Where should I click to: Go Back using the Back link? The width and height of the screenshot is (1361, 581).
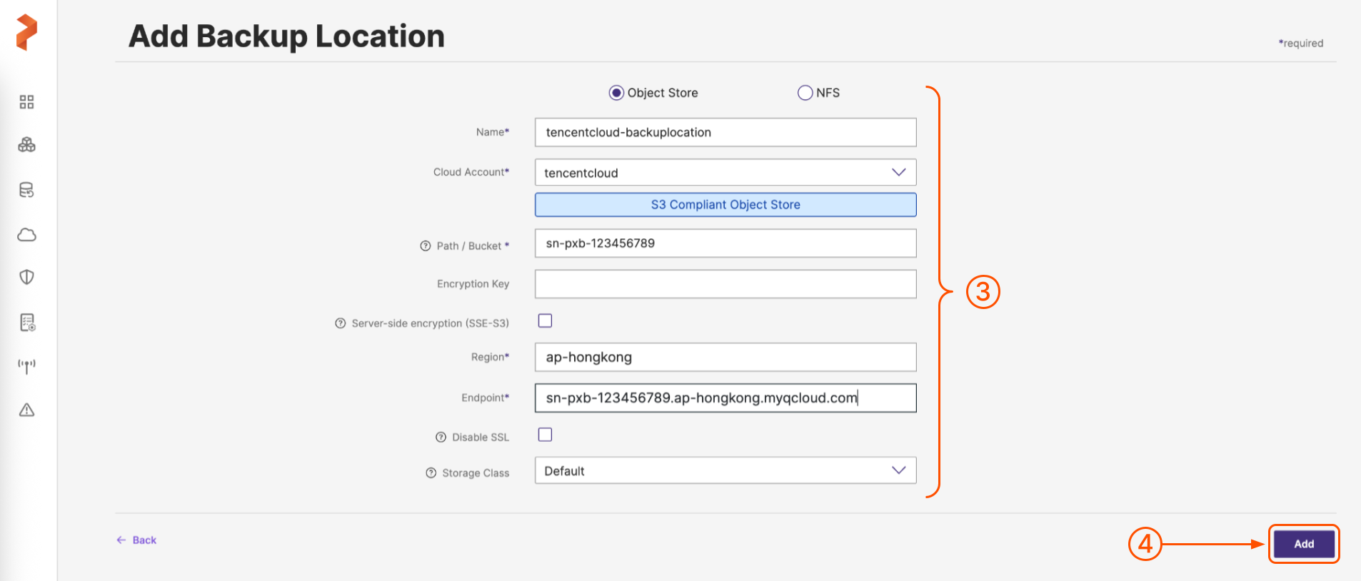[x=137, y=540]
